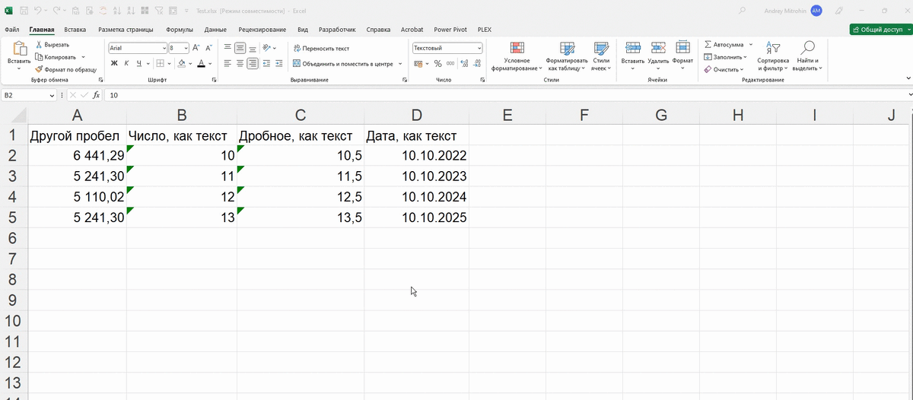Open the Файл menu tab
Image resolution: width=913 pixels, height=400 pixels.
(x=11, y=30)
